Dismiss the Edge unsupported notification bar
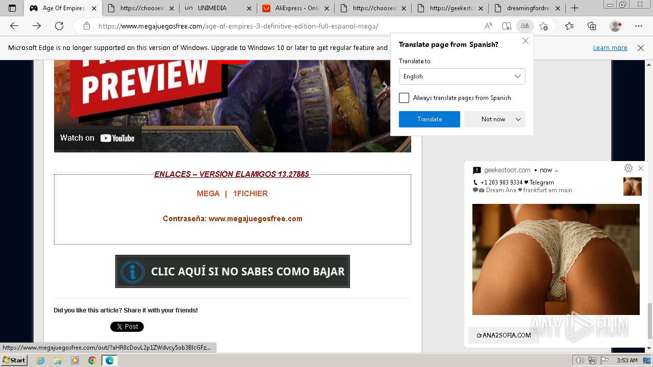Screen dimensions: 653x367 (641, 48)
